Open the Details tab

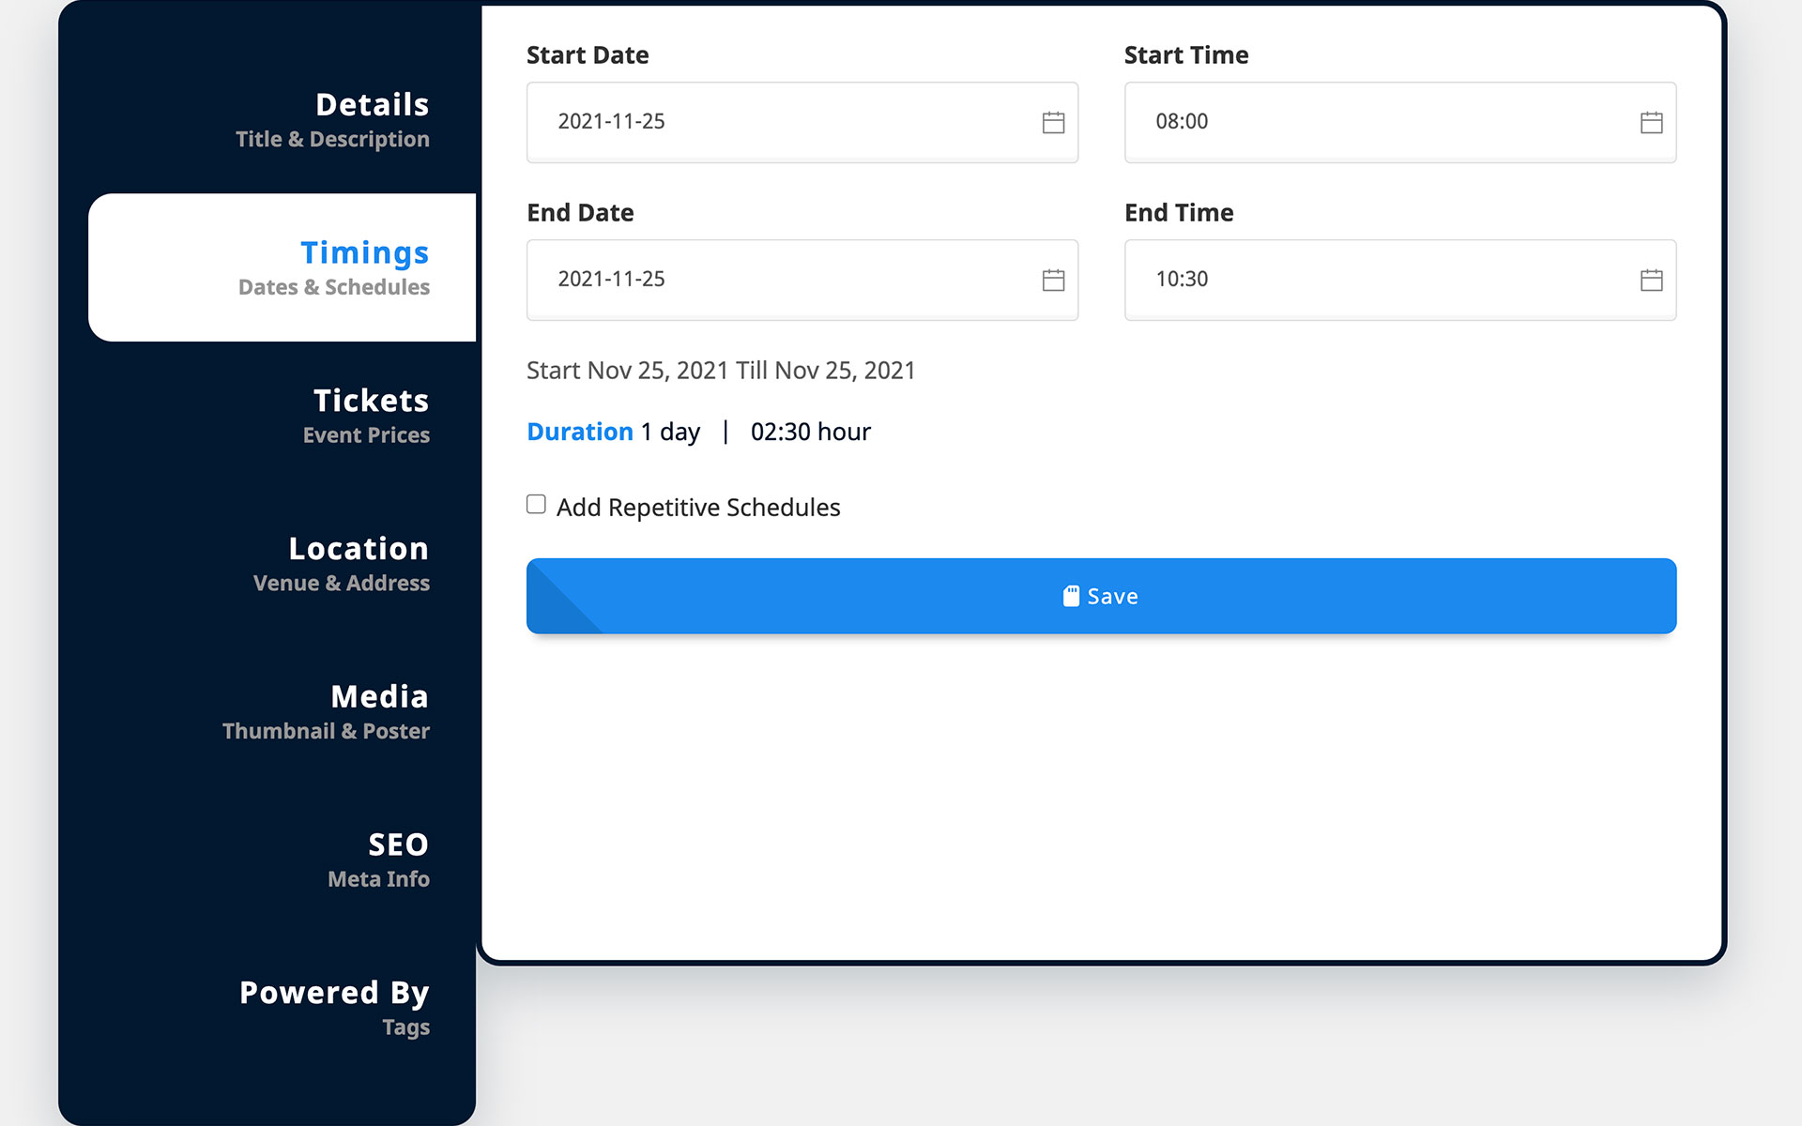coord(332,119)
